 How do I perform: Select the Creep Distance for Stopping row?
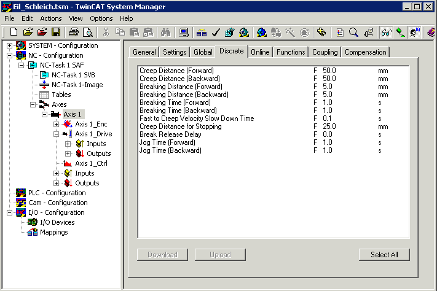tap(273, 126)
